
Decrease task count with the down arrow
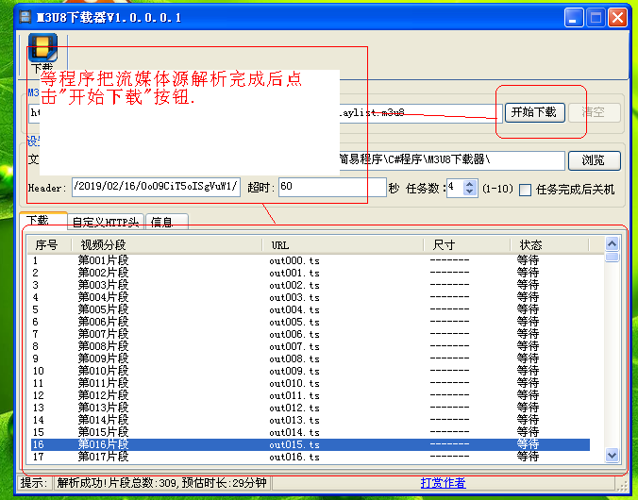471,192
